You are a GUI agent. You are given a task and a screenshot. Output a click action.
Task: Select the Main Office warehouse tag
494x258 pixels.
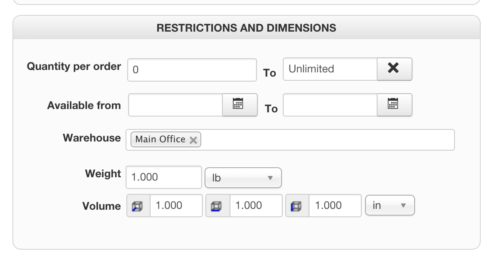point(160,140)
